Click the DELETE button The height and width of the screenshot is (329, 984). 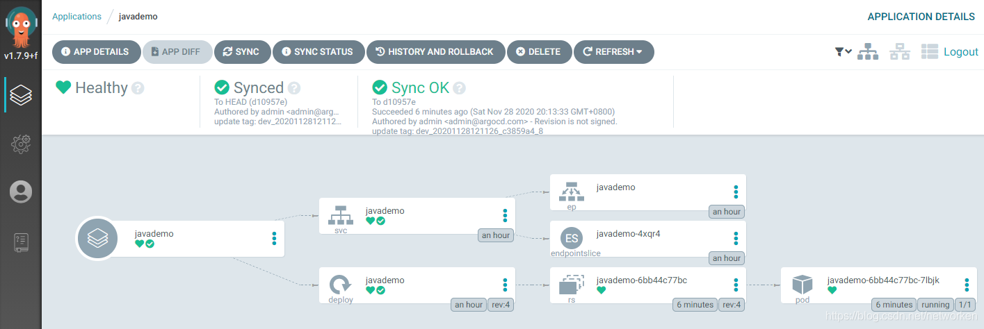[539, 52]
